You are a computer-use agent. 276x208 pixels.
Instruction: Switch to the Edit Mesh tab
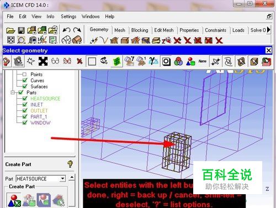tap(164, 30)
